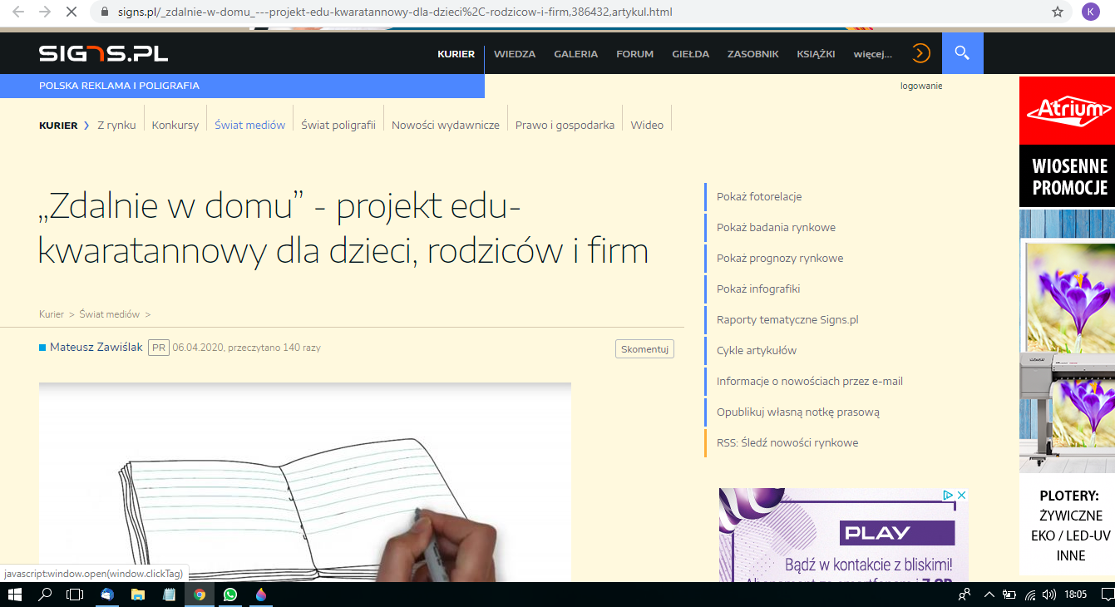Open the WIEDZA menu item
This screenshot has width=1115, height=607.
coord(515,54)
